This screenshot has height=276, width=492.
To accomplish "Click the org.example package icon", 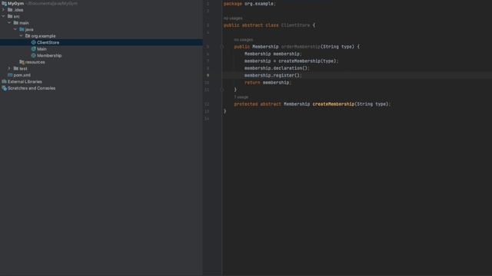I will pyautogui.click(x=28, y=36).
